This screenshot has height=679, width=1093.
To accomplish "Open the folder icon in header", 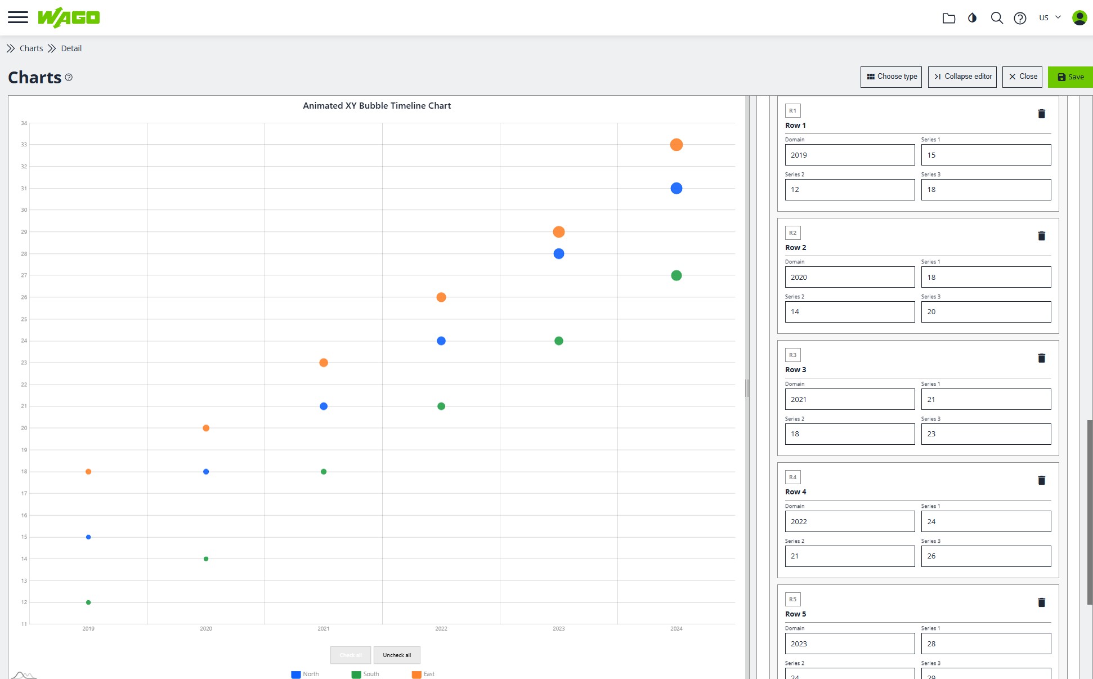I will pos(949,18).
